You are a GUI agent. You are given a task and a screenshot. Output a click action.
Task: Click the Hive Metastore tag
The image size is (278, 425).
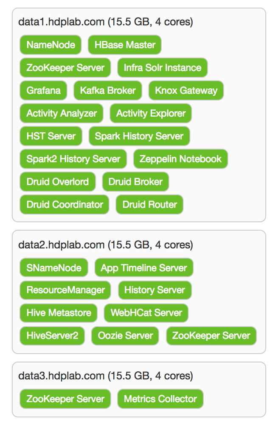point(59,313)
